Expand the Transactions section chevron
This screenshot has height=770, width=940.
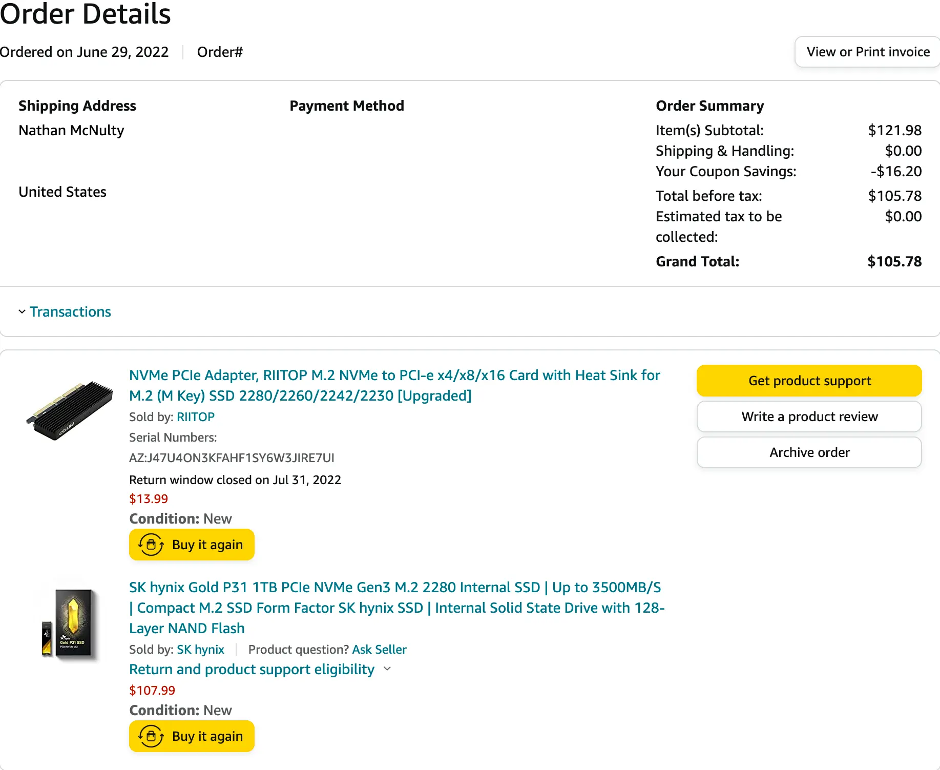(x=22, y=311)
